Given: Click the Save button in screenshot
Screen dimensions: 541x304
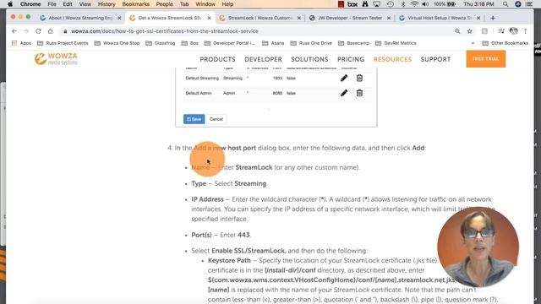Looking at the screenshot, I should click(x=194, y=119).
